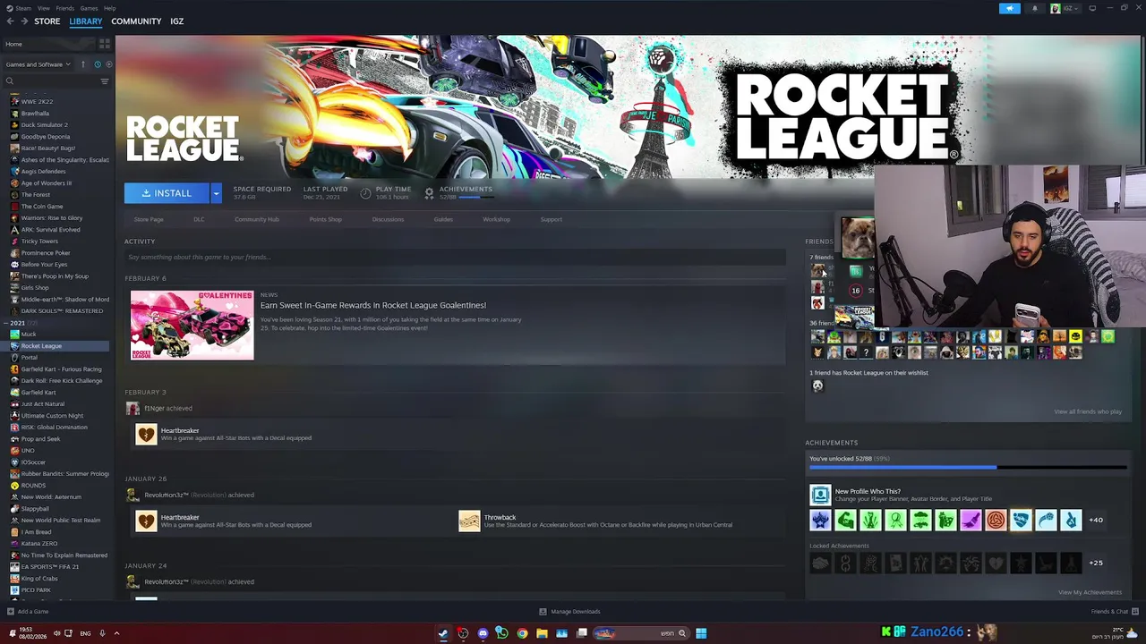
Task: Expand the Install button dropdown arrow
Action: click(216, 193)
